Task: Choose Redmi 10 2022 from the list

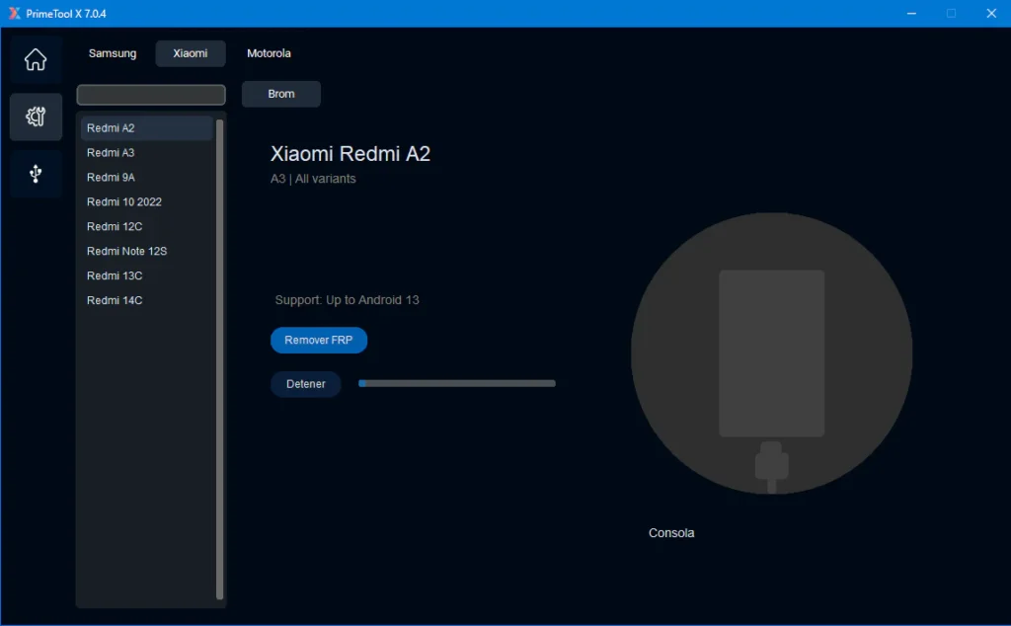Action: click(x=146, y=201)
